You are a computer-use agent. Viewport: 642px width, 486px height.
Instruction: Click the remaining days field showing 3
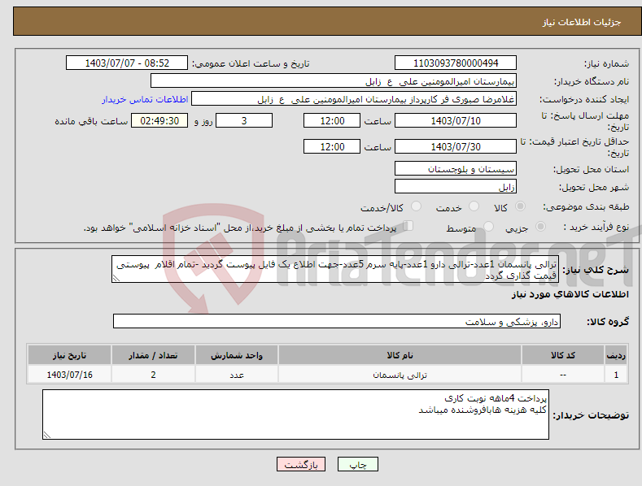[x=244, y=120]
